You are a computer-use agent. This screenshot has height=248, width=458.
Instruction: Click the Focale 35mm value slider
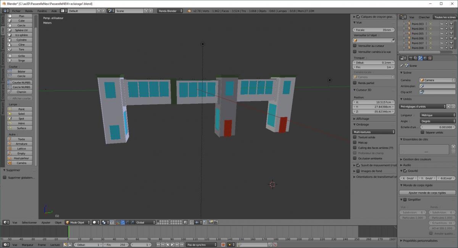coord(374,30)
